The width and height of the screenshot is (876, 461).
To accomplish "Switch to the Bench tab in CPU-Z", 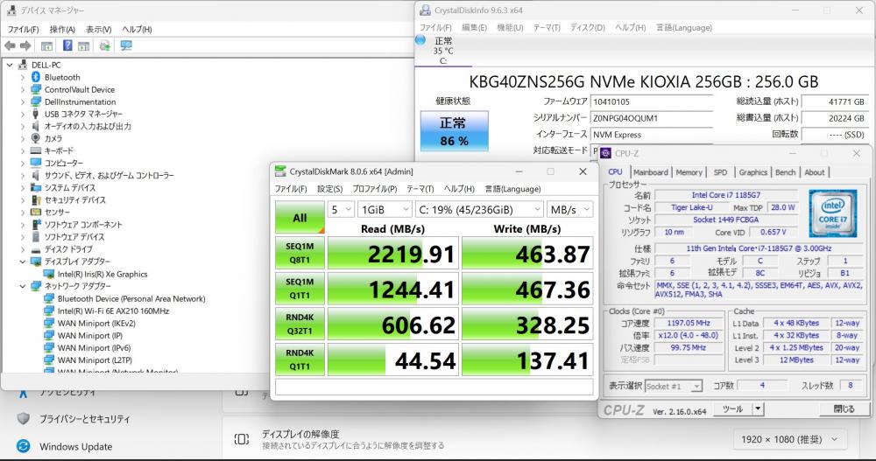I will 785,172.
